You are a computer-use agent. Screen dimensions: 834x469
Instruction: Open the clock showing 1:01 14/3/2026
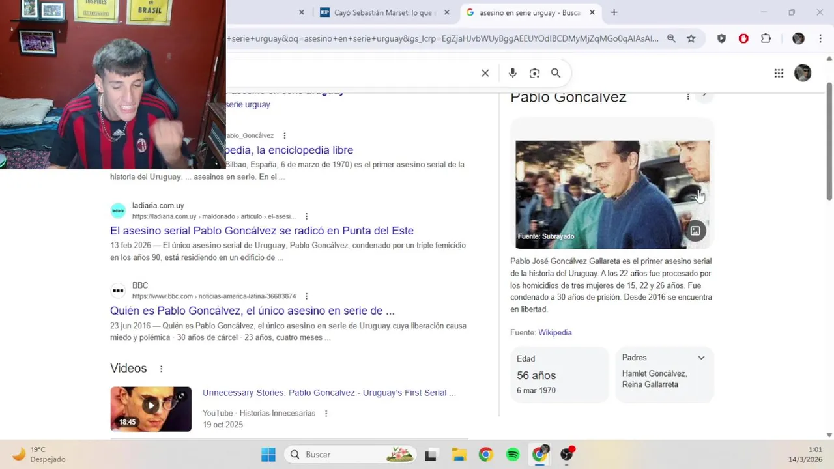[x=806, y=454]
